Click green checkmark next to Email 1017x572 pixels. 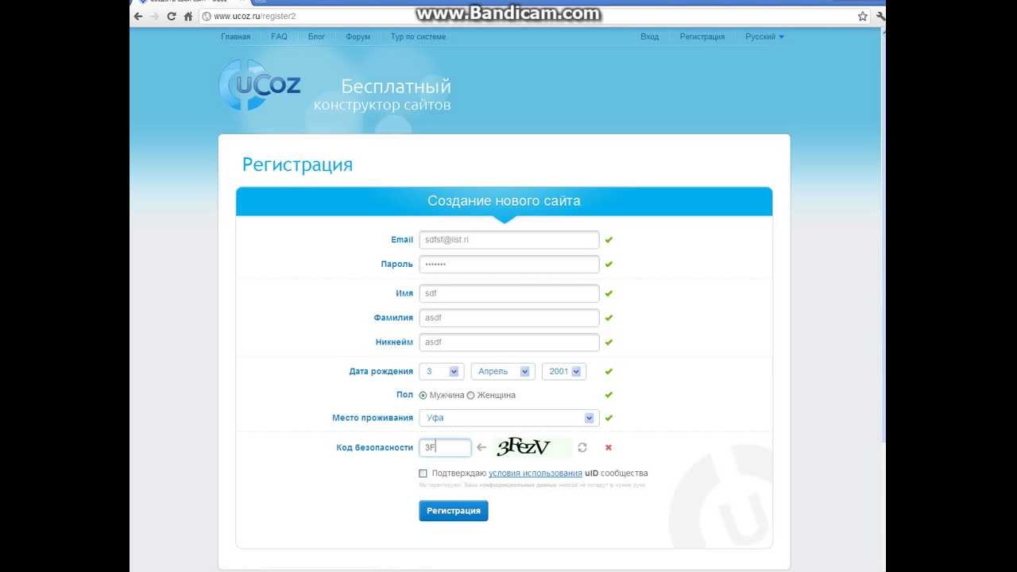[x=609, y=239]
